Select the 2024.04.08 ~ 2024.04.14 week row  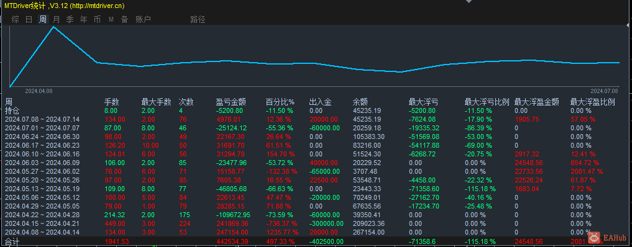point(316,232)
